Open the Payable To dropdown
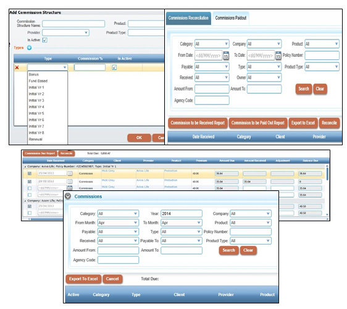The image size is (347, 309). pos(182,241)
